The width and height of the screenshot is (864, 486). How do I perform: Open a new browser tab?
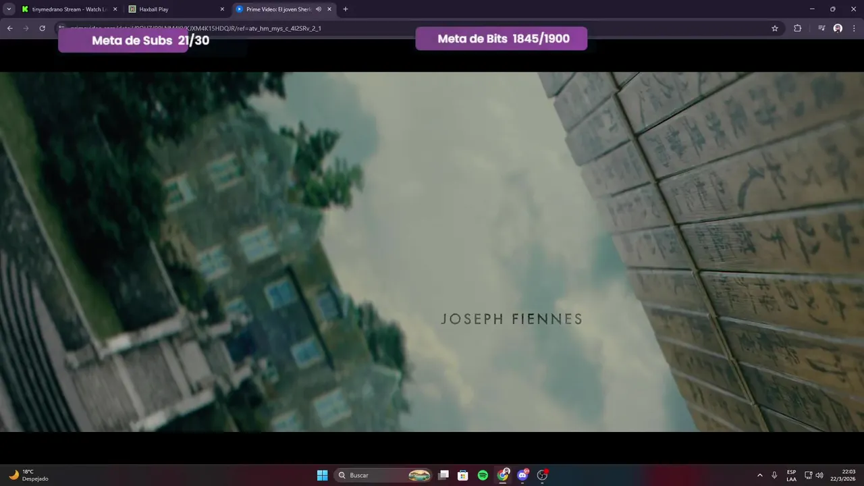346,9
